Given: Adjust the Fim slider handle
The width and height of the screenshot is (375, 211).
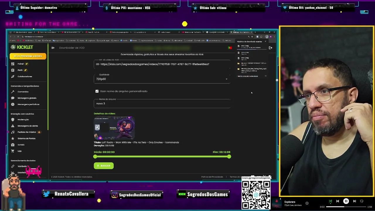Looking at the screenshot, I should [229, 156].
